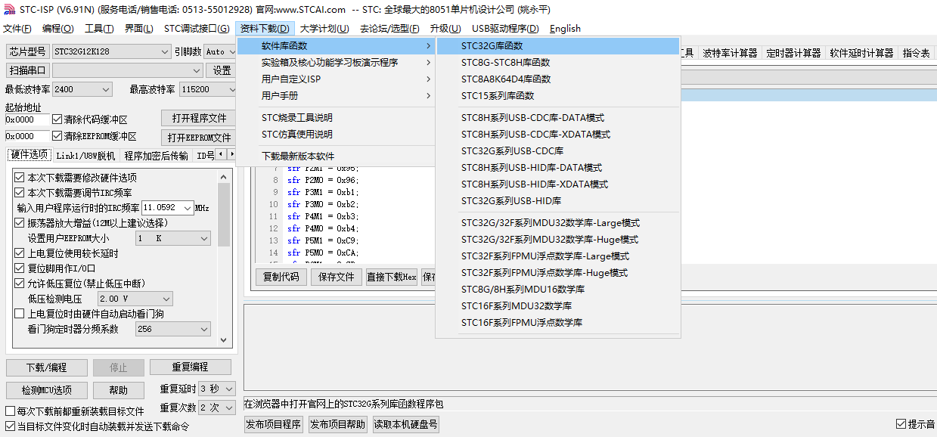Open 用户自定义ISP submenu
Image resolution: width=937 pixels, height=437 pixels.
click(x=337, y=79)
